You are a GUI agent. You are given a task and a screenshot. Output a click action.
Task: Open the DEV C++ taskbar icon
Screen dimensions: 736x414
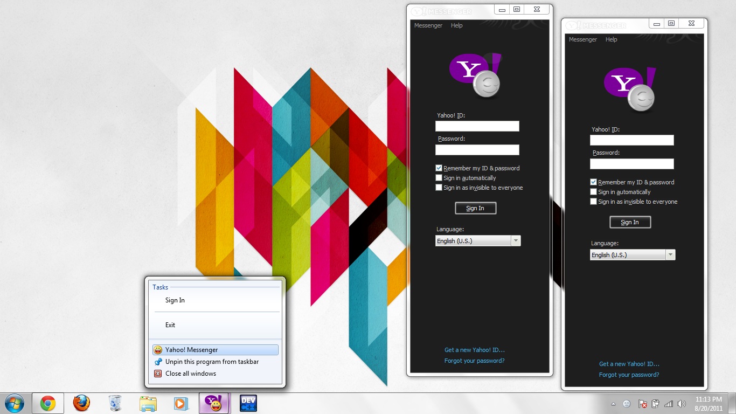tap(248, 403)
